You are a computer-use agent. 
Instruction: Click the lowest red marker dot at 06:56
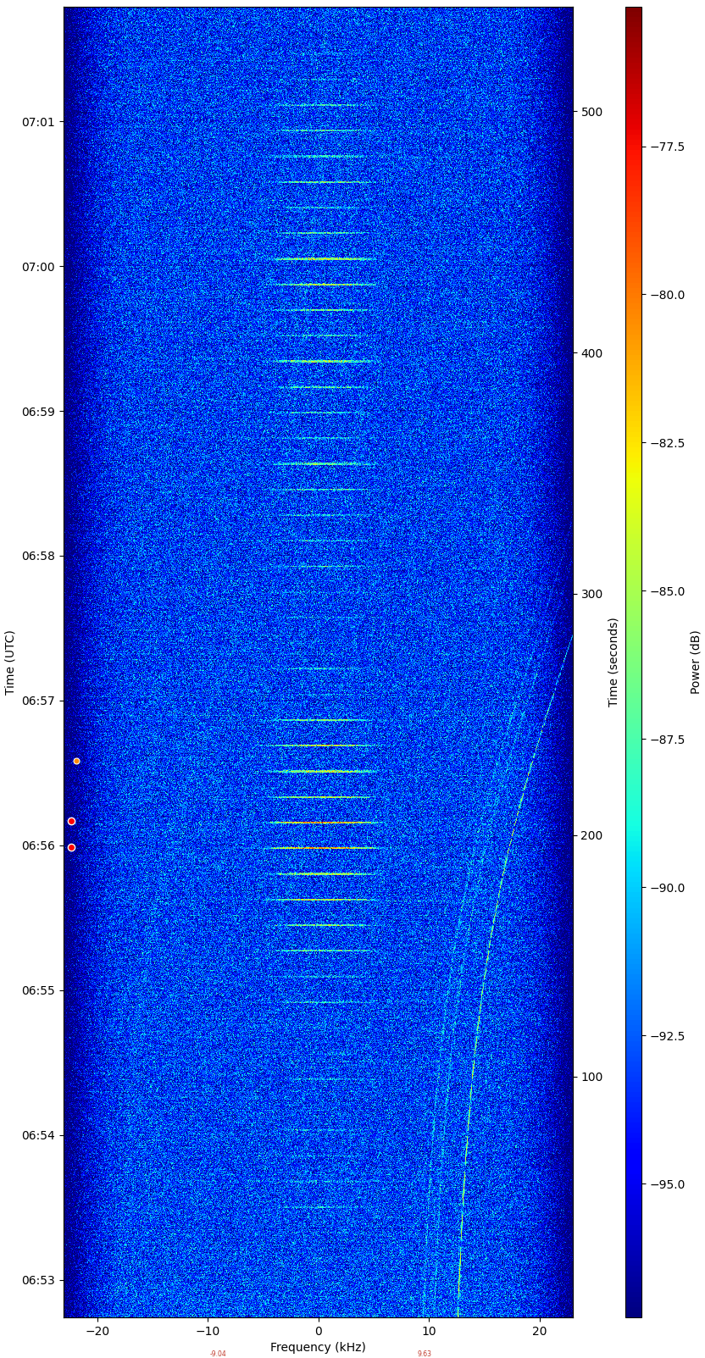pos(71,847)
